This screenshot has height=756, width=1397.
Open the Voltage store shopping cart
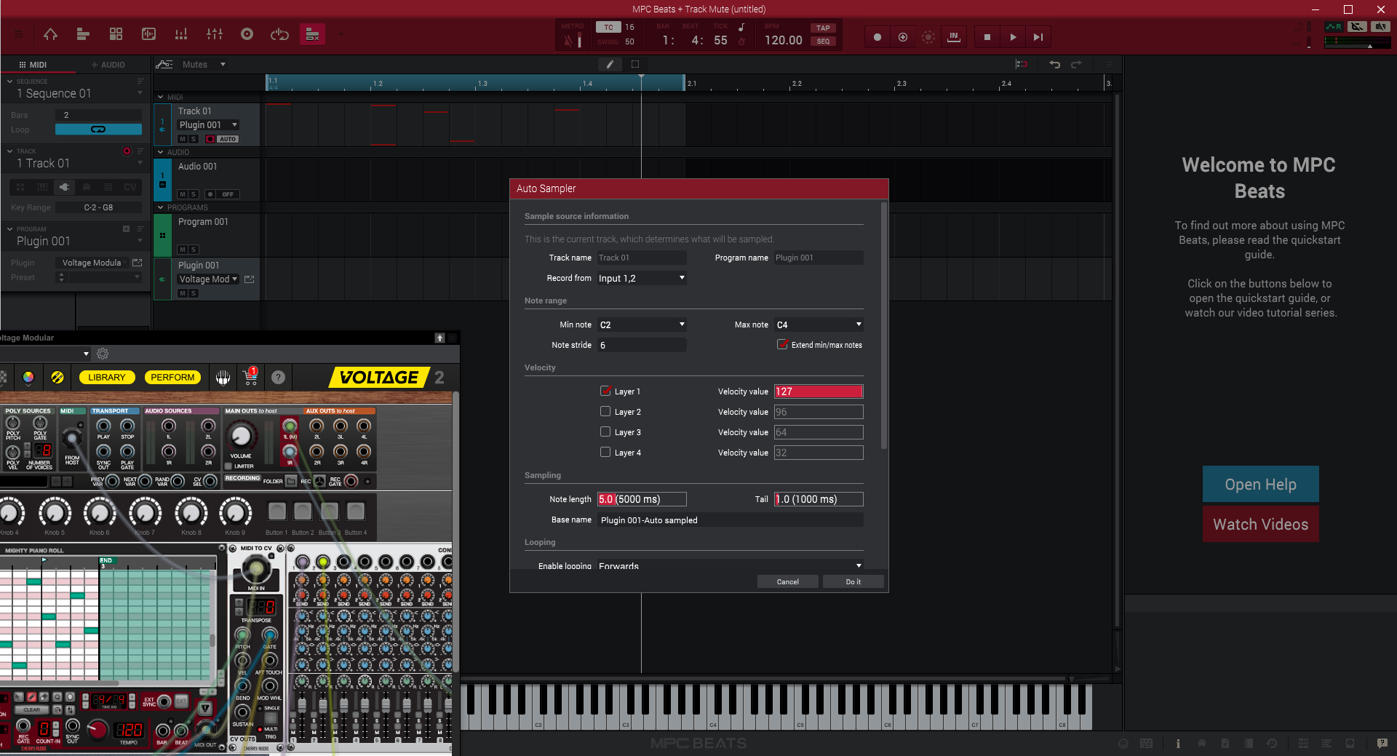251,377
